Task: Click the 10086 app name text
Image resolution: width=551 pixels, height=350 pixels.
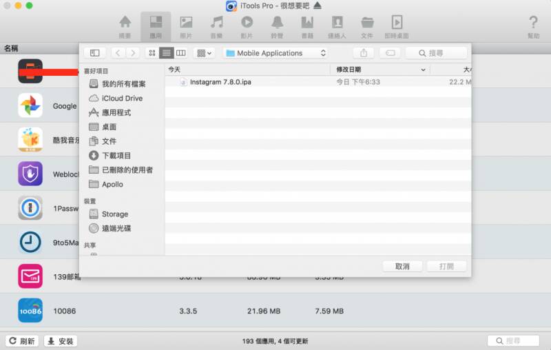Action: [x=64, y=311]
